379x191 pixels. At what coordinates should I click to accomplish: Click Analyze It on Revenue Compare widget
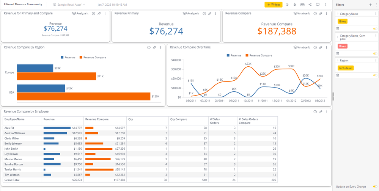coord(302,14)
